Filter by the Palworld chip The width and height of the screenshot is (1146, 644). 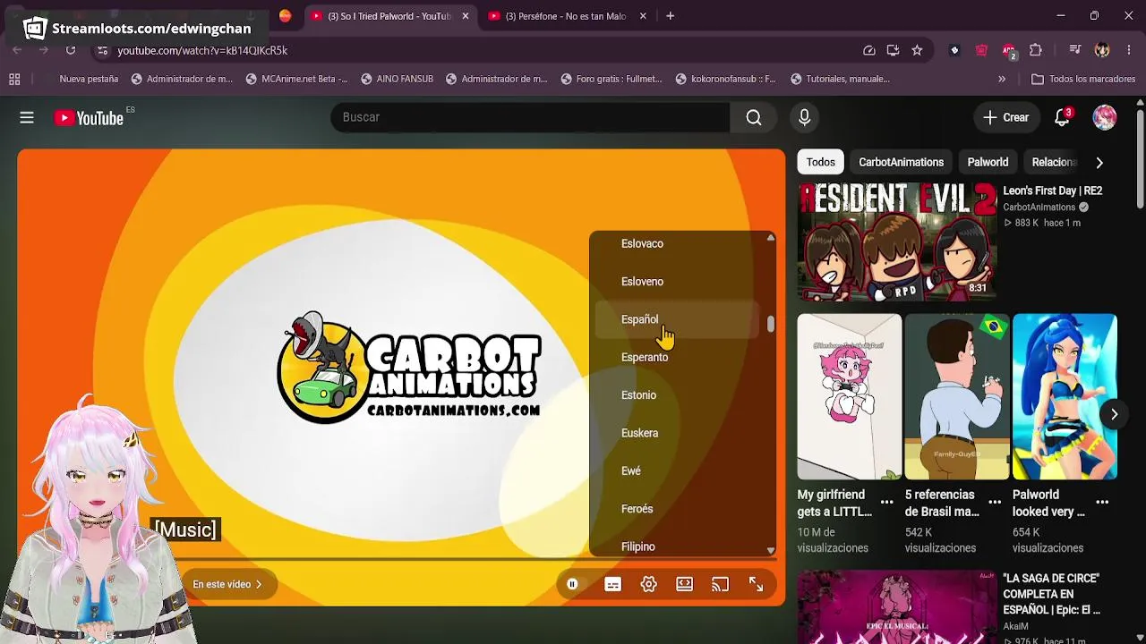(x=988, y=162)
